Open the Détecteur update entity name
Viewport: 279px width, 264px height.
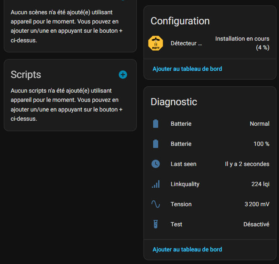tap(186, 43)
